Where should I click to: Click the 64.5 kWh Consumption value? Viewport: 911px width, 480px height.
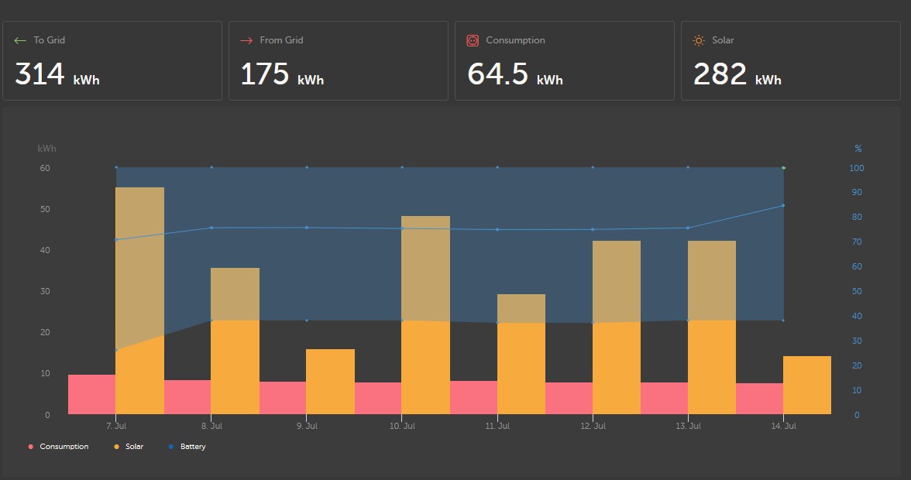[x=514, y=74]
